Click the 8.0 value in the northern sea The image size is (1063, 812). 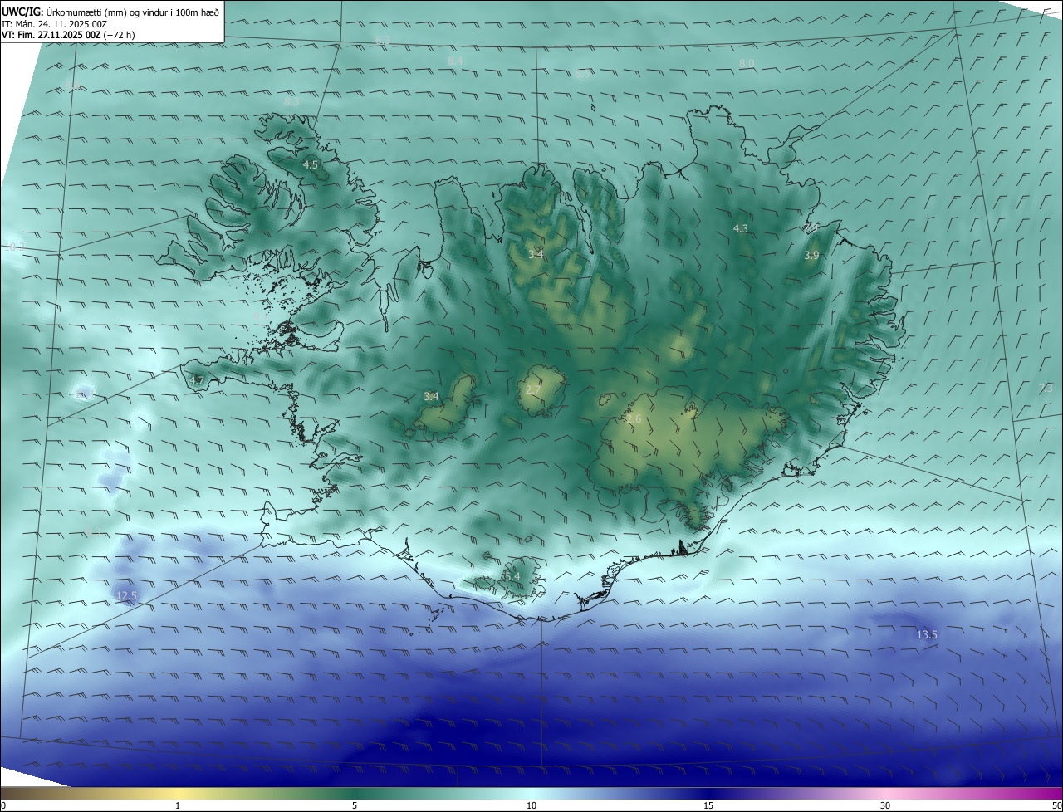(x=747, y=63)
